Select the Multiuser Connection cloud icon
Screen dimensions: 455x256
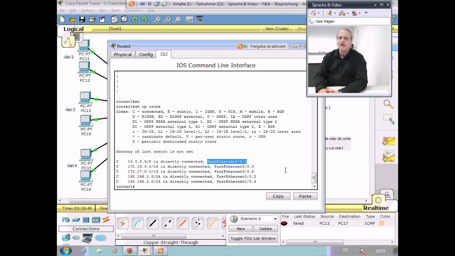tap(101, 238)
